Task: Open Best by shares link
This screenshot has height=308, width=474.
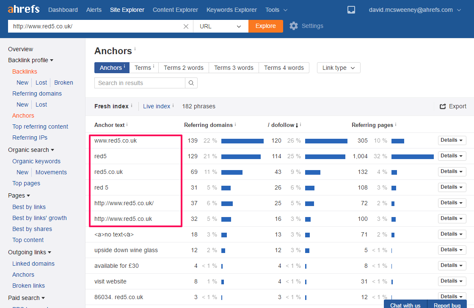Action: [32, 229]
